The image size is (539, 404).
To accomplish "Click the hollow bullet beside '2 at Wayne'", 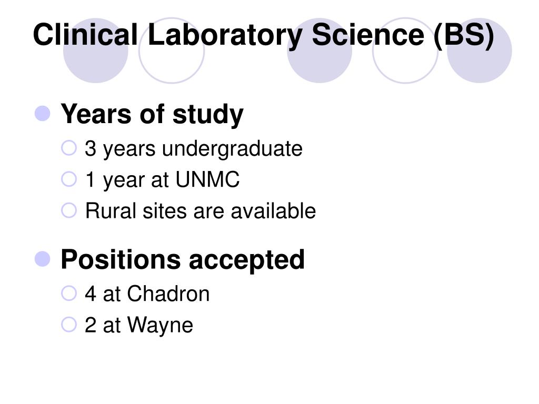I will [69, 324].
